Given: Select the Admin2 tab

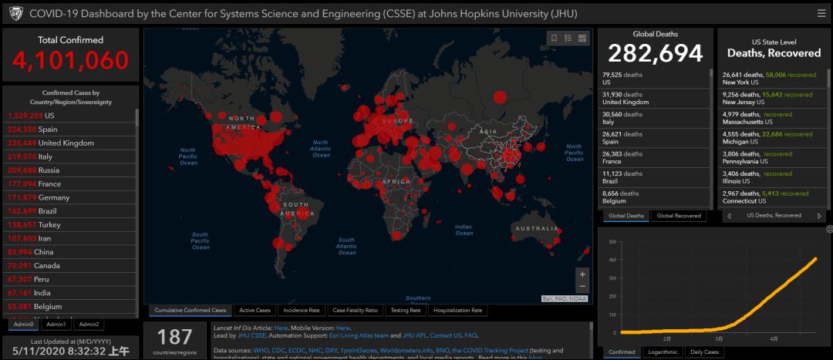Looking at the screenshot, I should pos(89,324).
